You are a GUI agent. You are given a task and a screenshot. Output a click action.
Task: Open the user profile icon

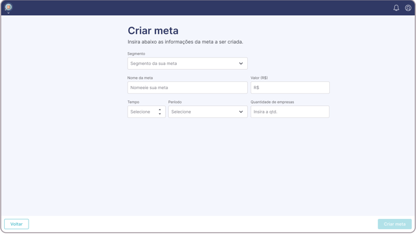coord(408,8)
